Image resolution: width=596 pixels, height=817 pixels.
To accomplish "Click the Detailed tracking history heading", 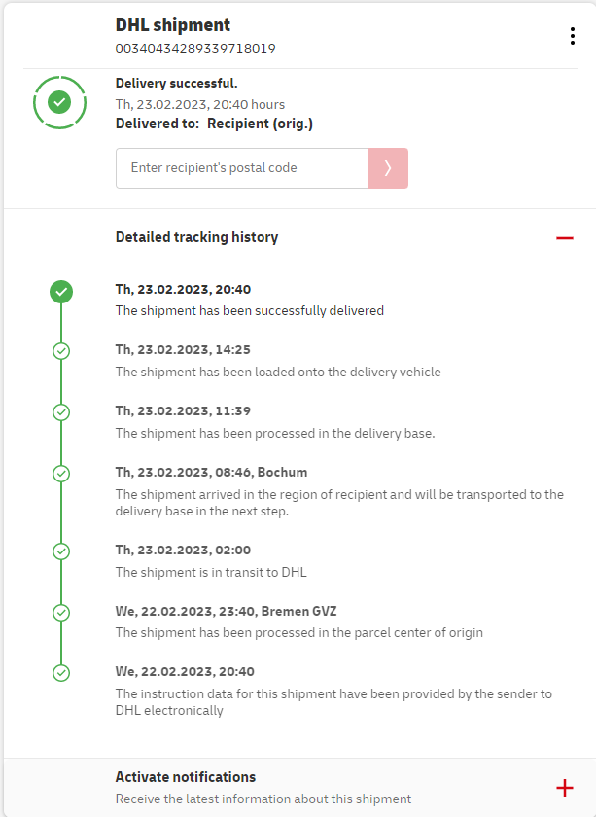I will (196, 237).
